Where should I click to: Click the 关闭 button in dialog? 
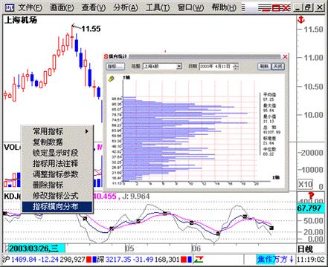277,66
